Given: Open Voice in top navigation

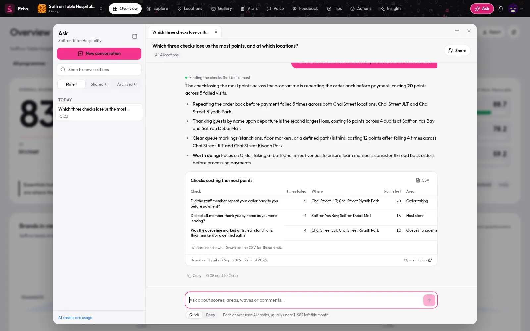Looking at the screenshot, I should (x=275, y=9).
